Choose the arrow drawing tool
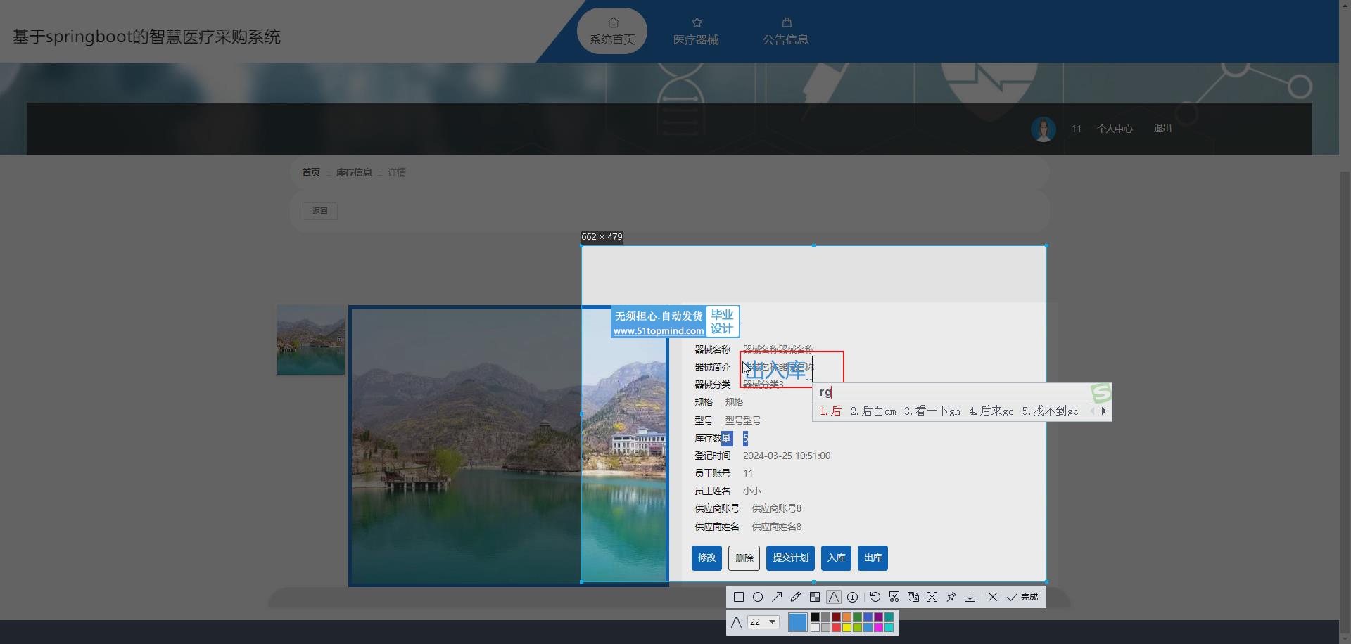Screen dimensions: 1351x644 point(776,597)
